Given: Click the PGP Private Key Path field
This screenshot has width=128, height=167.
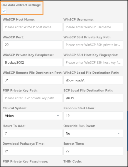Looking at the screenshot, I should tap(32, 98).
